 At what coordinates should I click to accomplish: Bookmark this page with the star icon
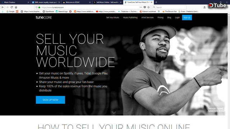tap(148, 7)
